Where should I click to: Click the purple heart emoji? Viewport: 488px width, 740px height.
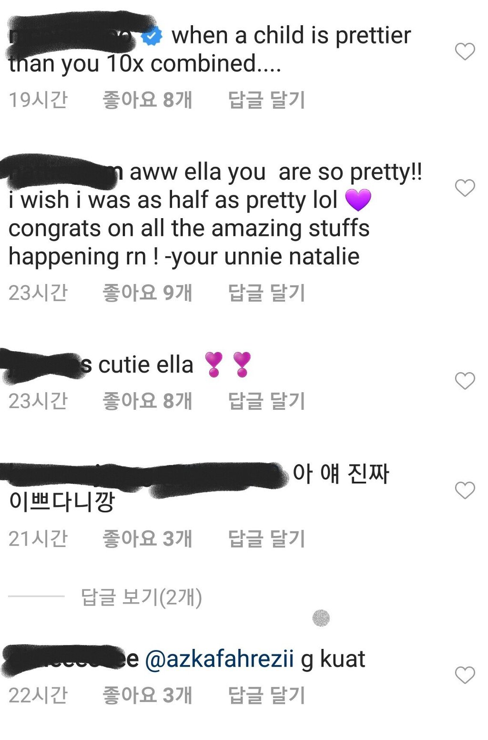tap(358, 200)
